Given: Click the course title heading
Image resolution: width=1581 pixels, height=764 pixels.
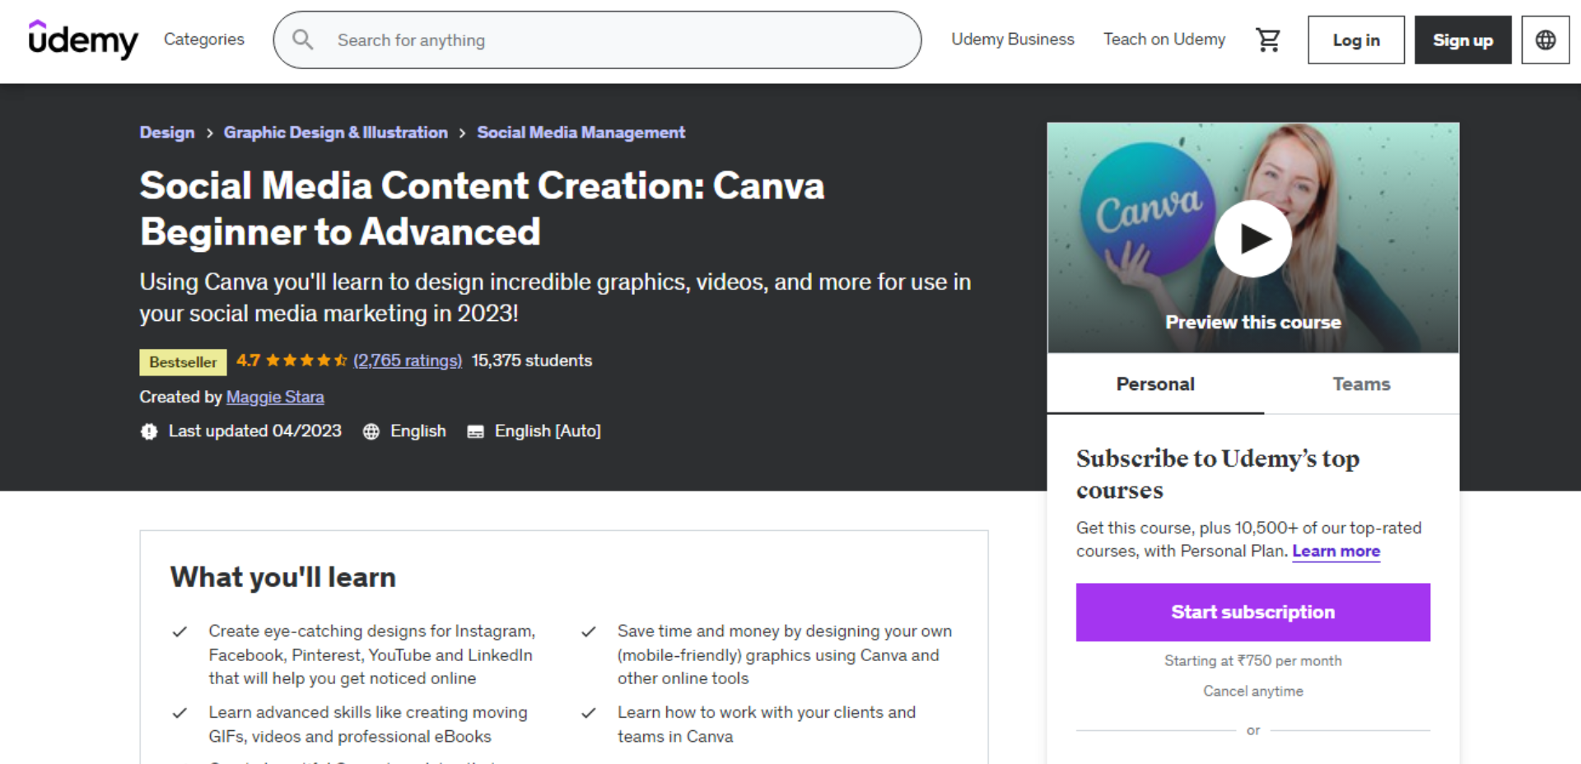Looking at the screenshot, I should tap(482, 208).
